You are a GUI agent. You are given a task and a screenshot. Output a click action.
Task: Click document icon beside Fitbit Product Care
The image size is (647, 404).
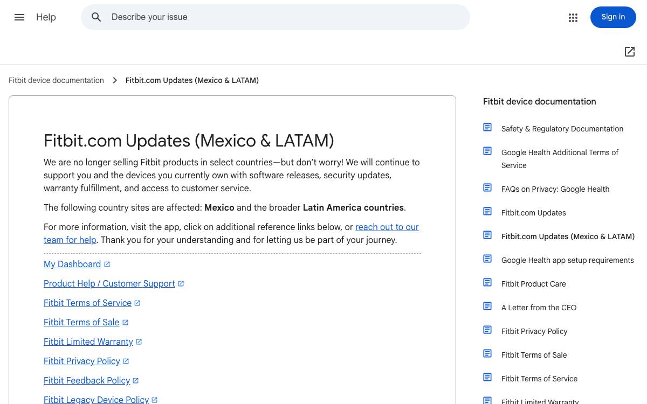coord(487,283)
